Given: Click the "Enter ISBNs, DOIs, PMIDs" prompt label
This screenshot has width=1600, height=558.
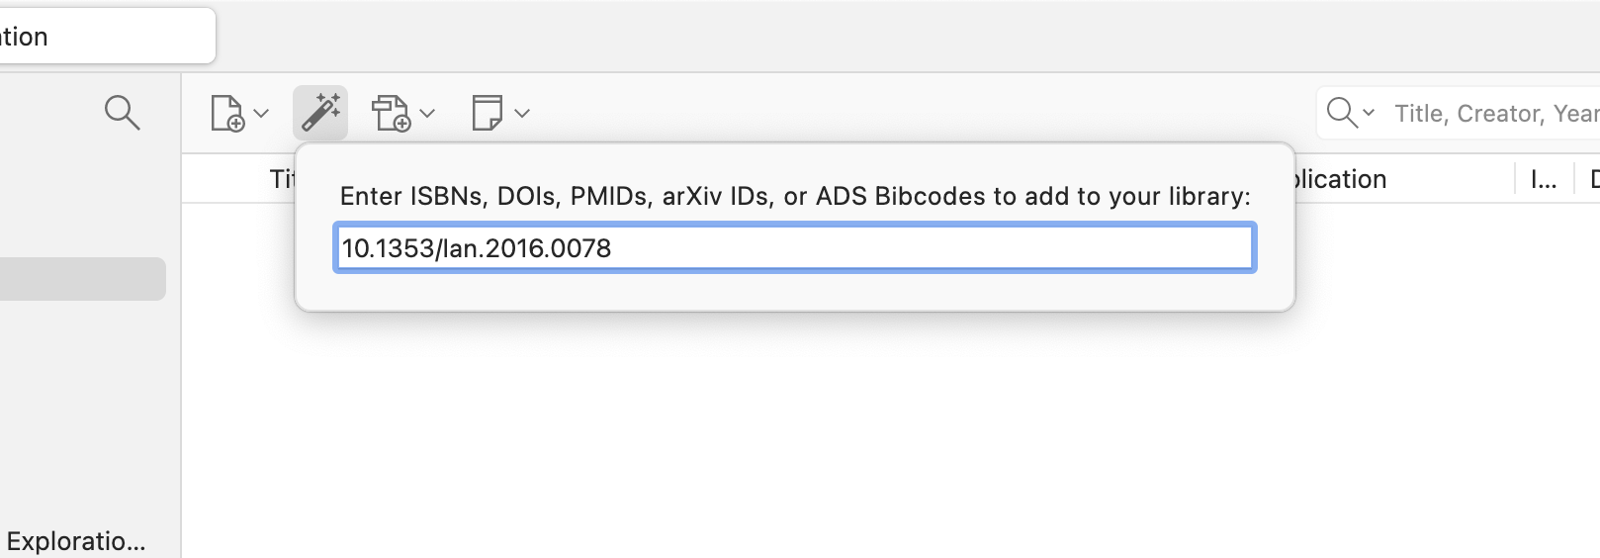Looking at the screenshot, I should tap(795, 196).
